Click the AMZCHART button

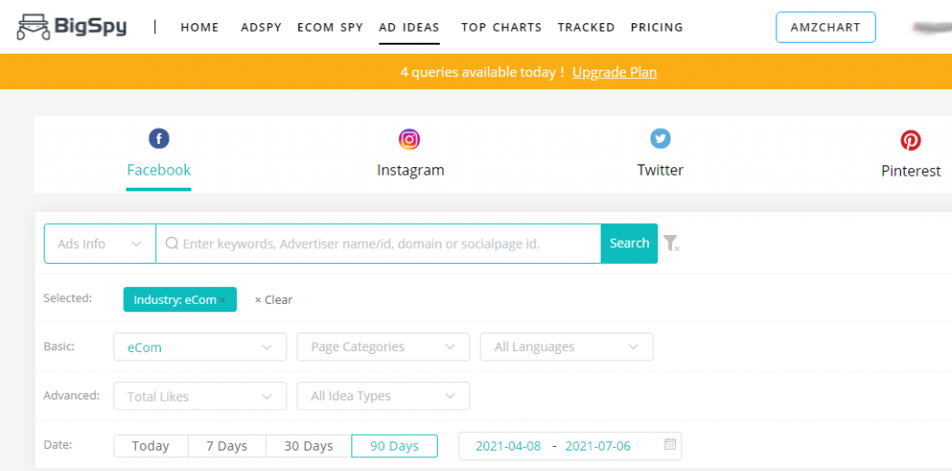click(x=826, y=27)
